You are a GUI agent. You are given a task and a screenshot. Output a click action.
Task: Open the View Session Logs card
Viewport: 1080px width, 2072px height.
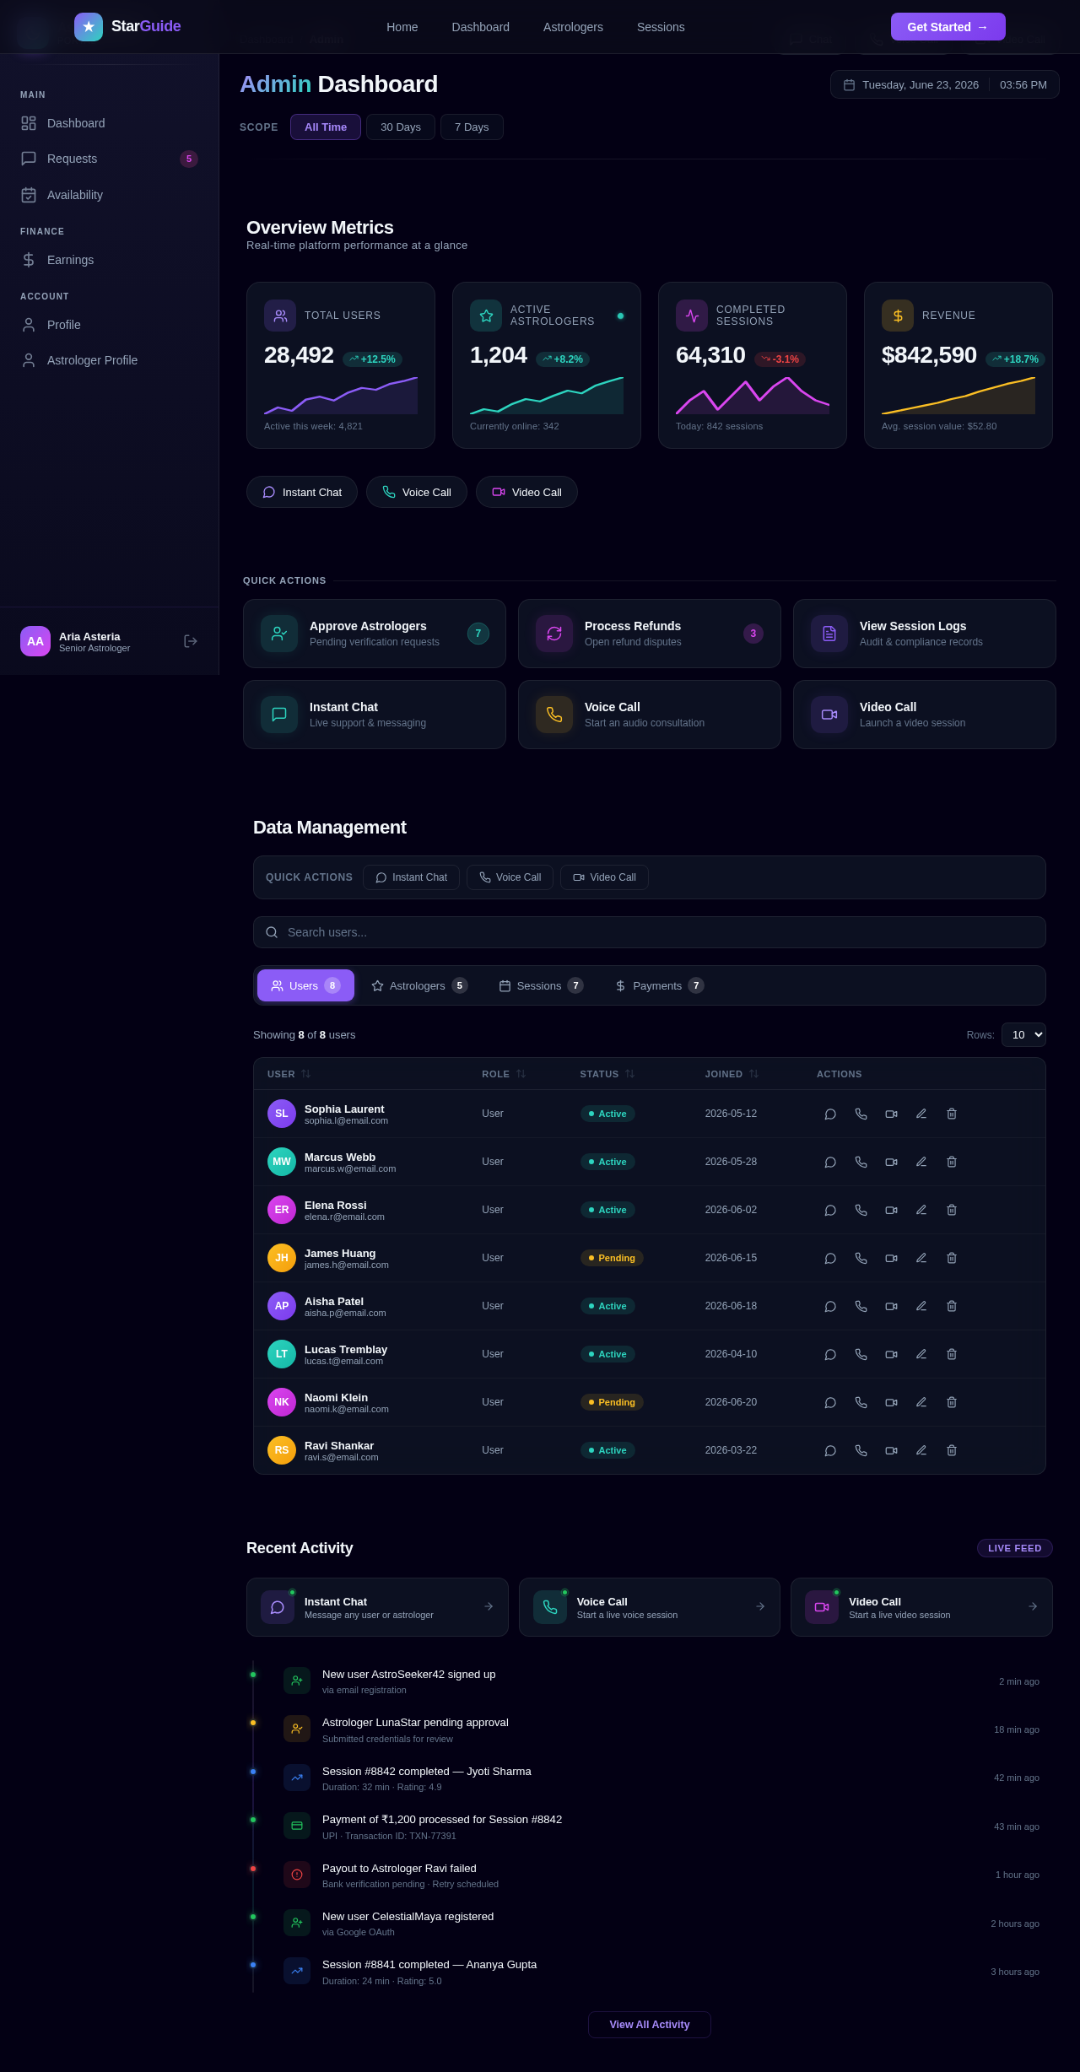pos(925,634)
